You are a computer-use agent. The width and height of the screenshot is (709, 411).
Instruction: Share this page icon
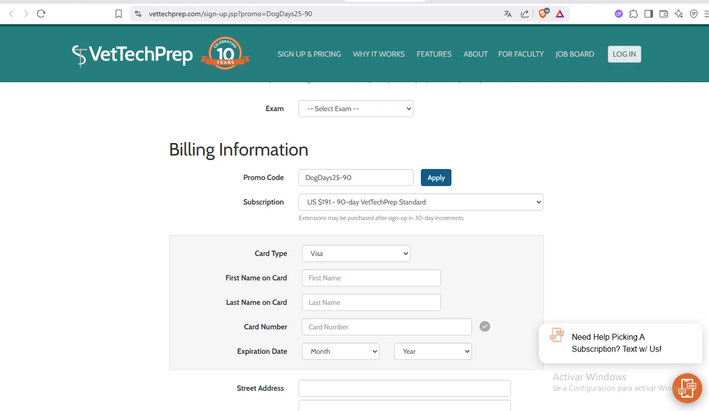click(525, 14)
